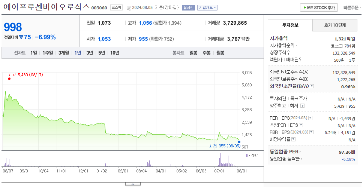Collapse chart using bottom arrow handle
Screen dimensions: 363x187
[133, 184]
